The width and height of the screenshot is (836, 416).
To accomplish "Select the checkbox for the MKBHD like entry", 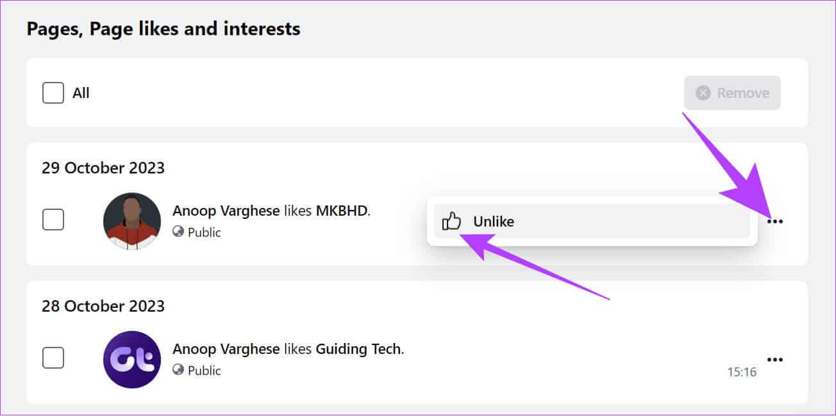I will (x=53, y=220).
